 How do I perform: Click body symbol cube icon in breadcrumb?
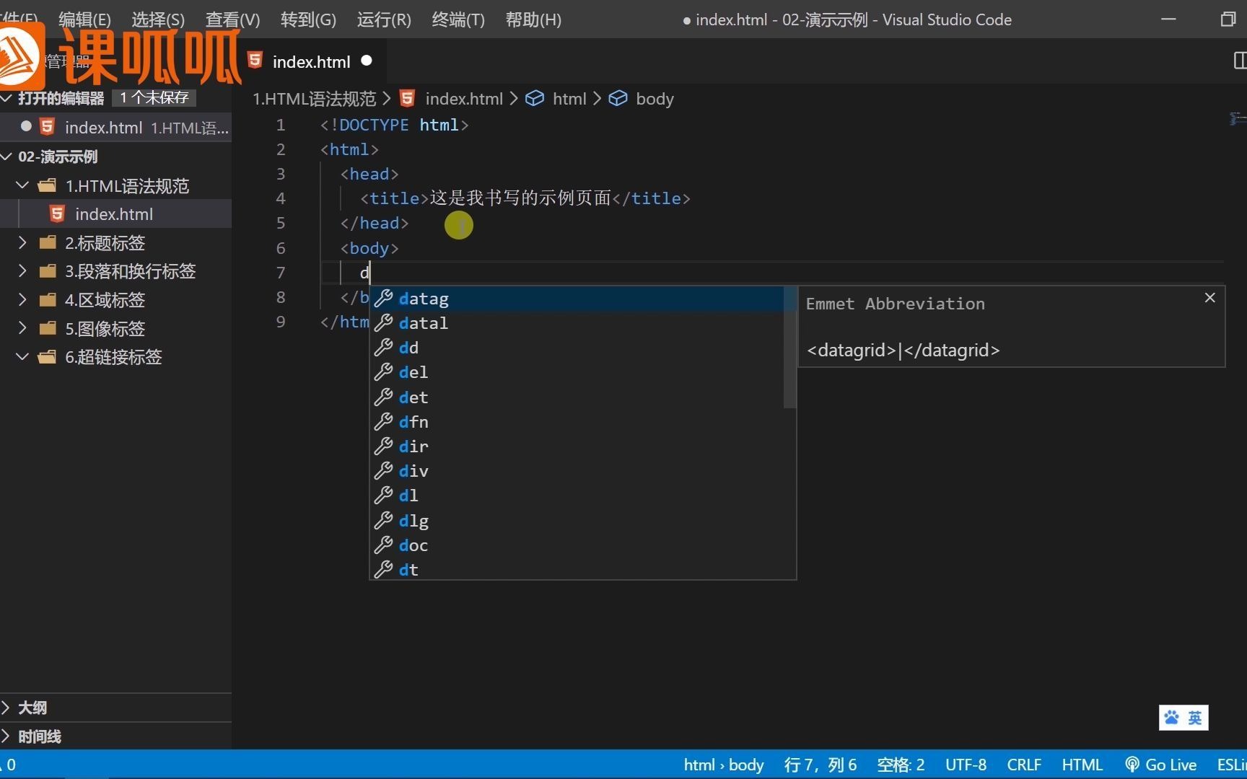click(x=618, y=98)
